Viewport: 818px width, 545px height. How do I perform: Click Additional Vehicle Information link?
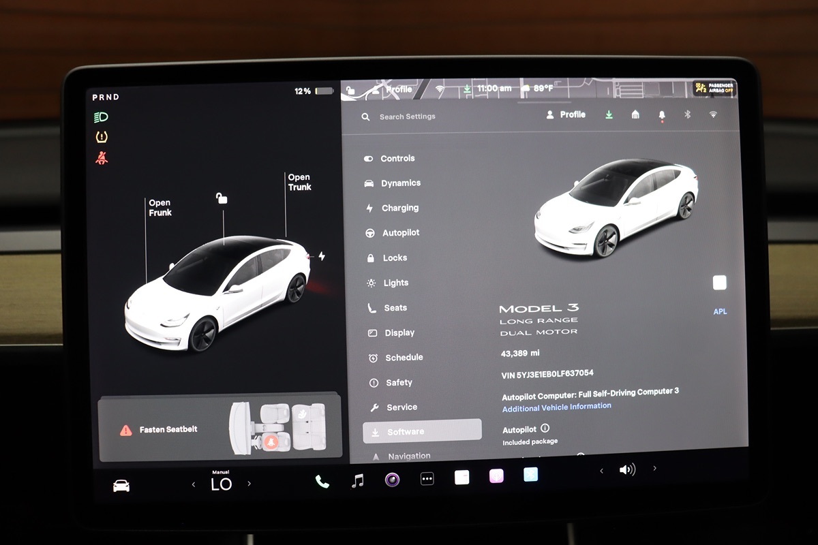click(x=557, y=407)
